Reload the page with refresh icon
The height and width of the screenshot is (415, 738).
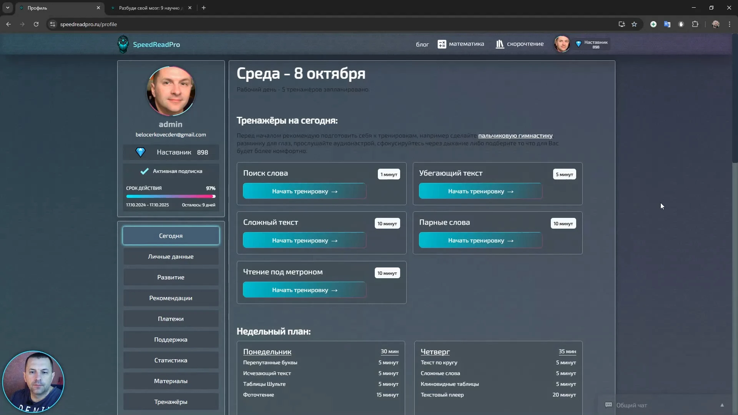point(36,24)
